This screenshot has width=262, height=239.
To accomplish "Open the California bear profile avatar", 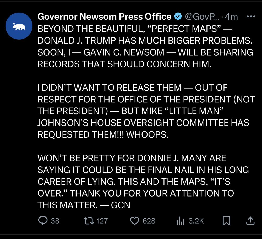I will (19, 26).
